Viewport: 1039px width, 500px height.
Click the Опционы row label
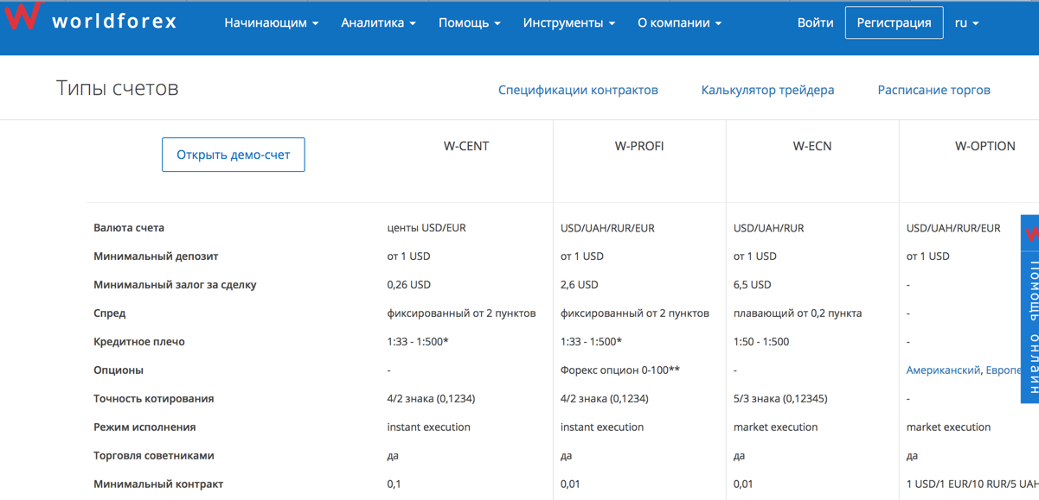point(119,370)
